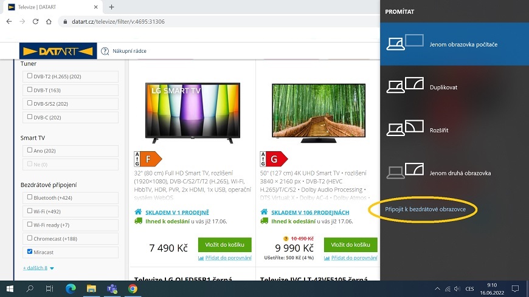Open taskbar search
This screenshot has width=529, height=297.
[30, 289]
